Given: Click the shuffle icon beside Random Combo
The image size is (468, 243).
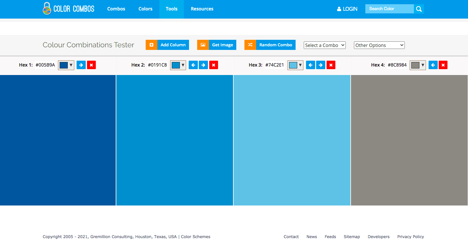Looking at the screenshot, I should tap(250, 45).
